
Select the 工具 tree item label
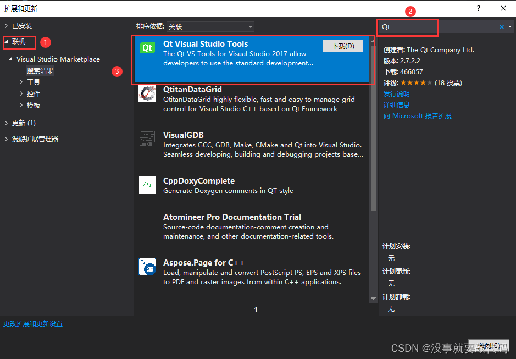tap(33, 82)
